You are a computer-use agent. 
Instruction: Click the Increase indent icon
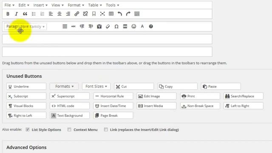pyautogui.click(x=91, y=26)
